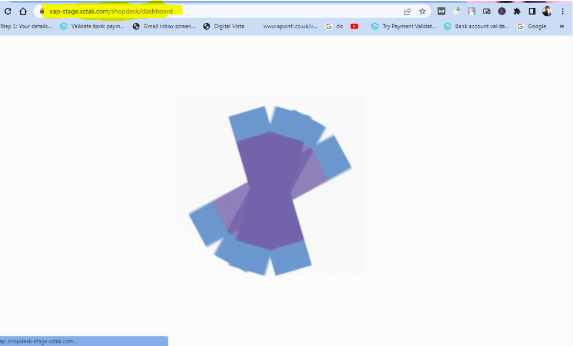This screenshot has height=346, width=573.
Task: Open the dark M extension icon
Action: pyautogui.click(x=442, y=11)
